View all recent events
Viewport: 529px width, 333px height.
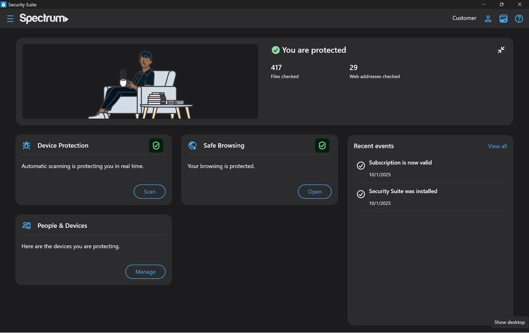497,146
